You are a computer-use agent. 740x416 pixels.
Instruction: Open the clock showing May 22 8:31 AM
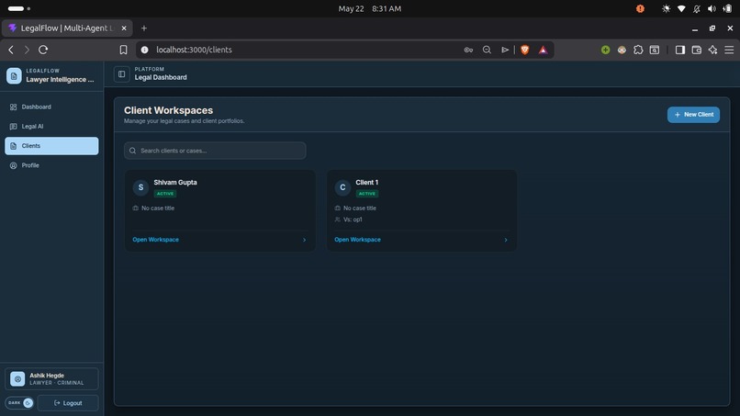tap(370, 8)
